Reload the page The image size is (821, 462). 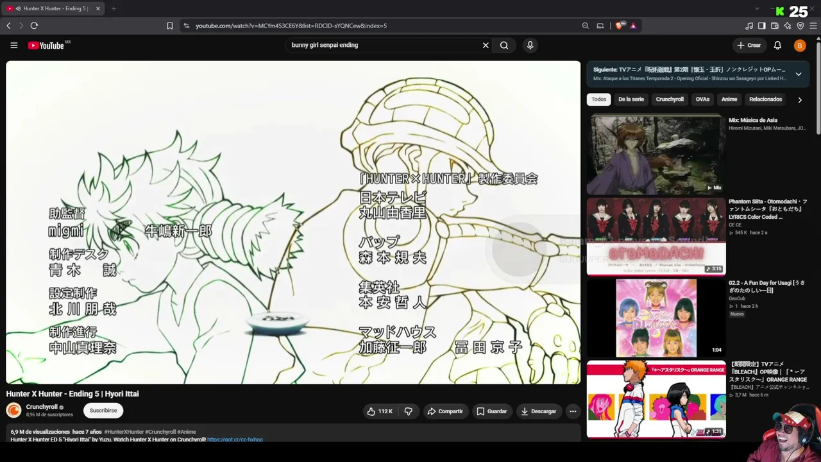[34, 26]
